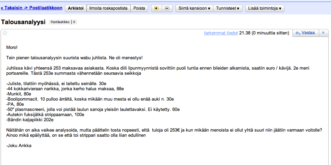Click the reply arrow icon beside Vastaa
This screenshot has width=331, height=165.
coord(298,33)
